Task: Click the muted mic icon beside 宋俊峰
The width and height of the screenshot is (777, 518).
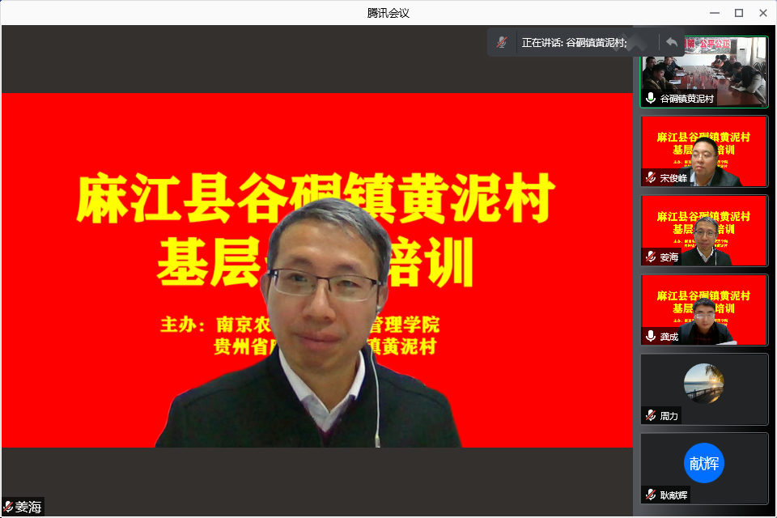Action: pyautogui.click(x=651, y=177)
